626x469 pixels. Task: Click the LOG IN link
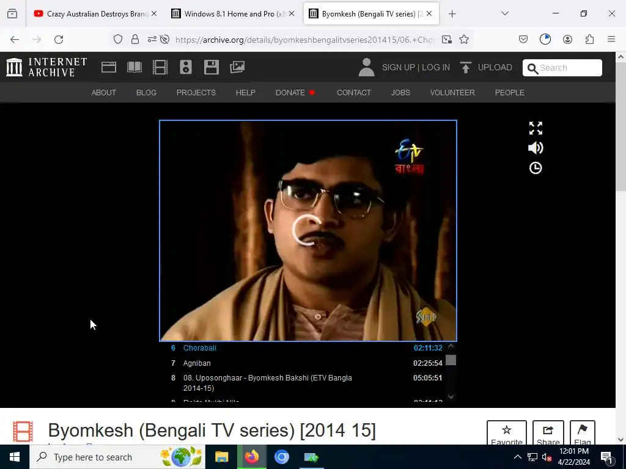pos(435,67)
